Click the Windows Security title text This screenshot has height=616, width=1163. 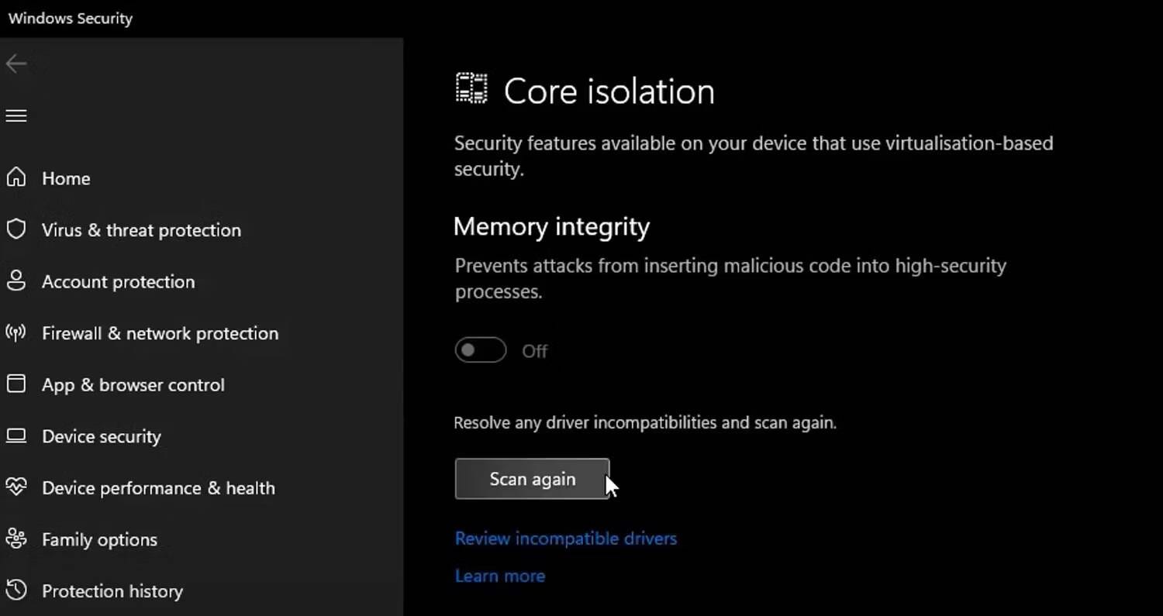(70, 18)
